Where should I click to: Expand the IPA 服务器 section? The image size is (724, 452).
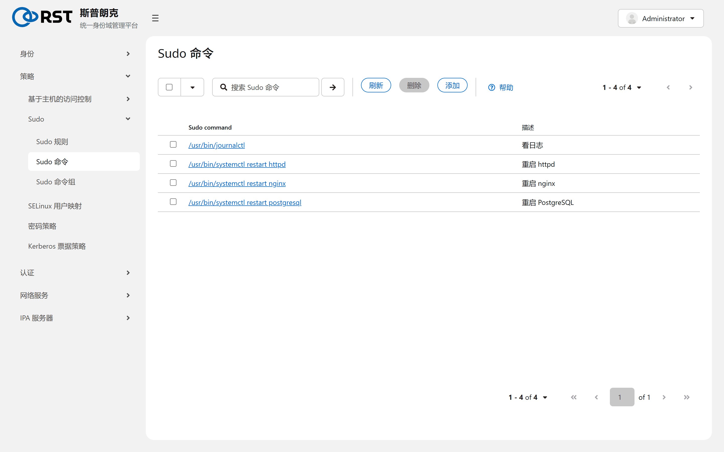click(75, 318)
